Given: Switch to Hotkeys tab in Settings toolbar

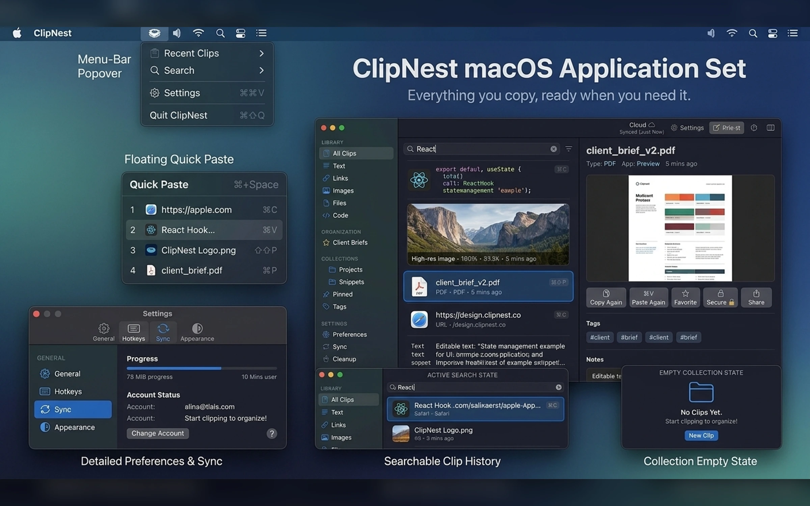Looking at the screenshot, I should (134, 332).
